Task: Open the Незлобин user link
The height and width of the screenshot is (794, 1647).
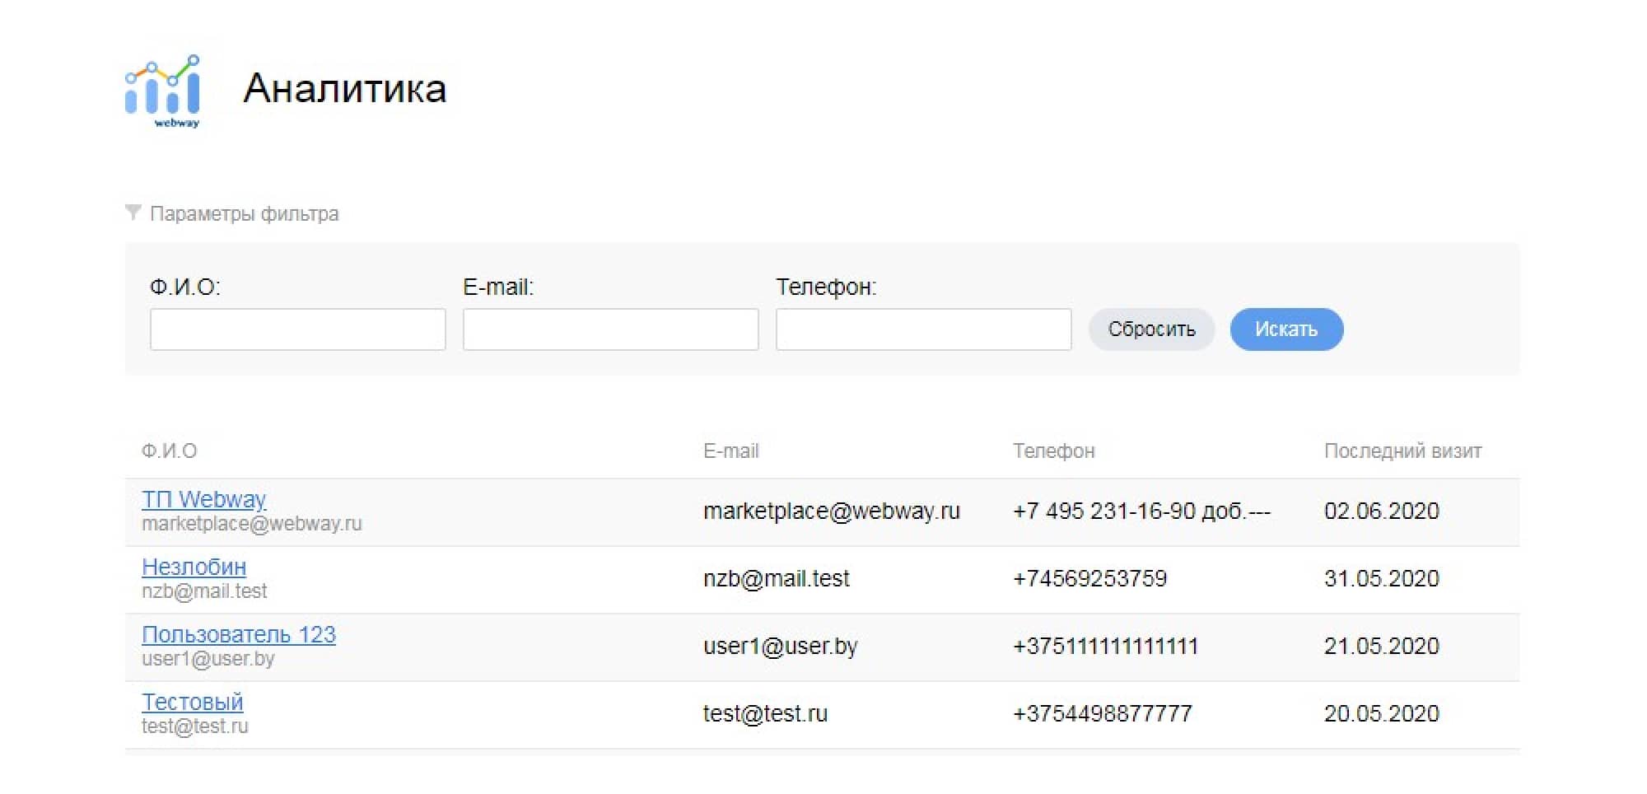Action: 194,567
